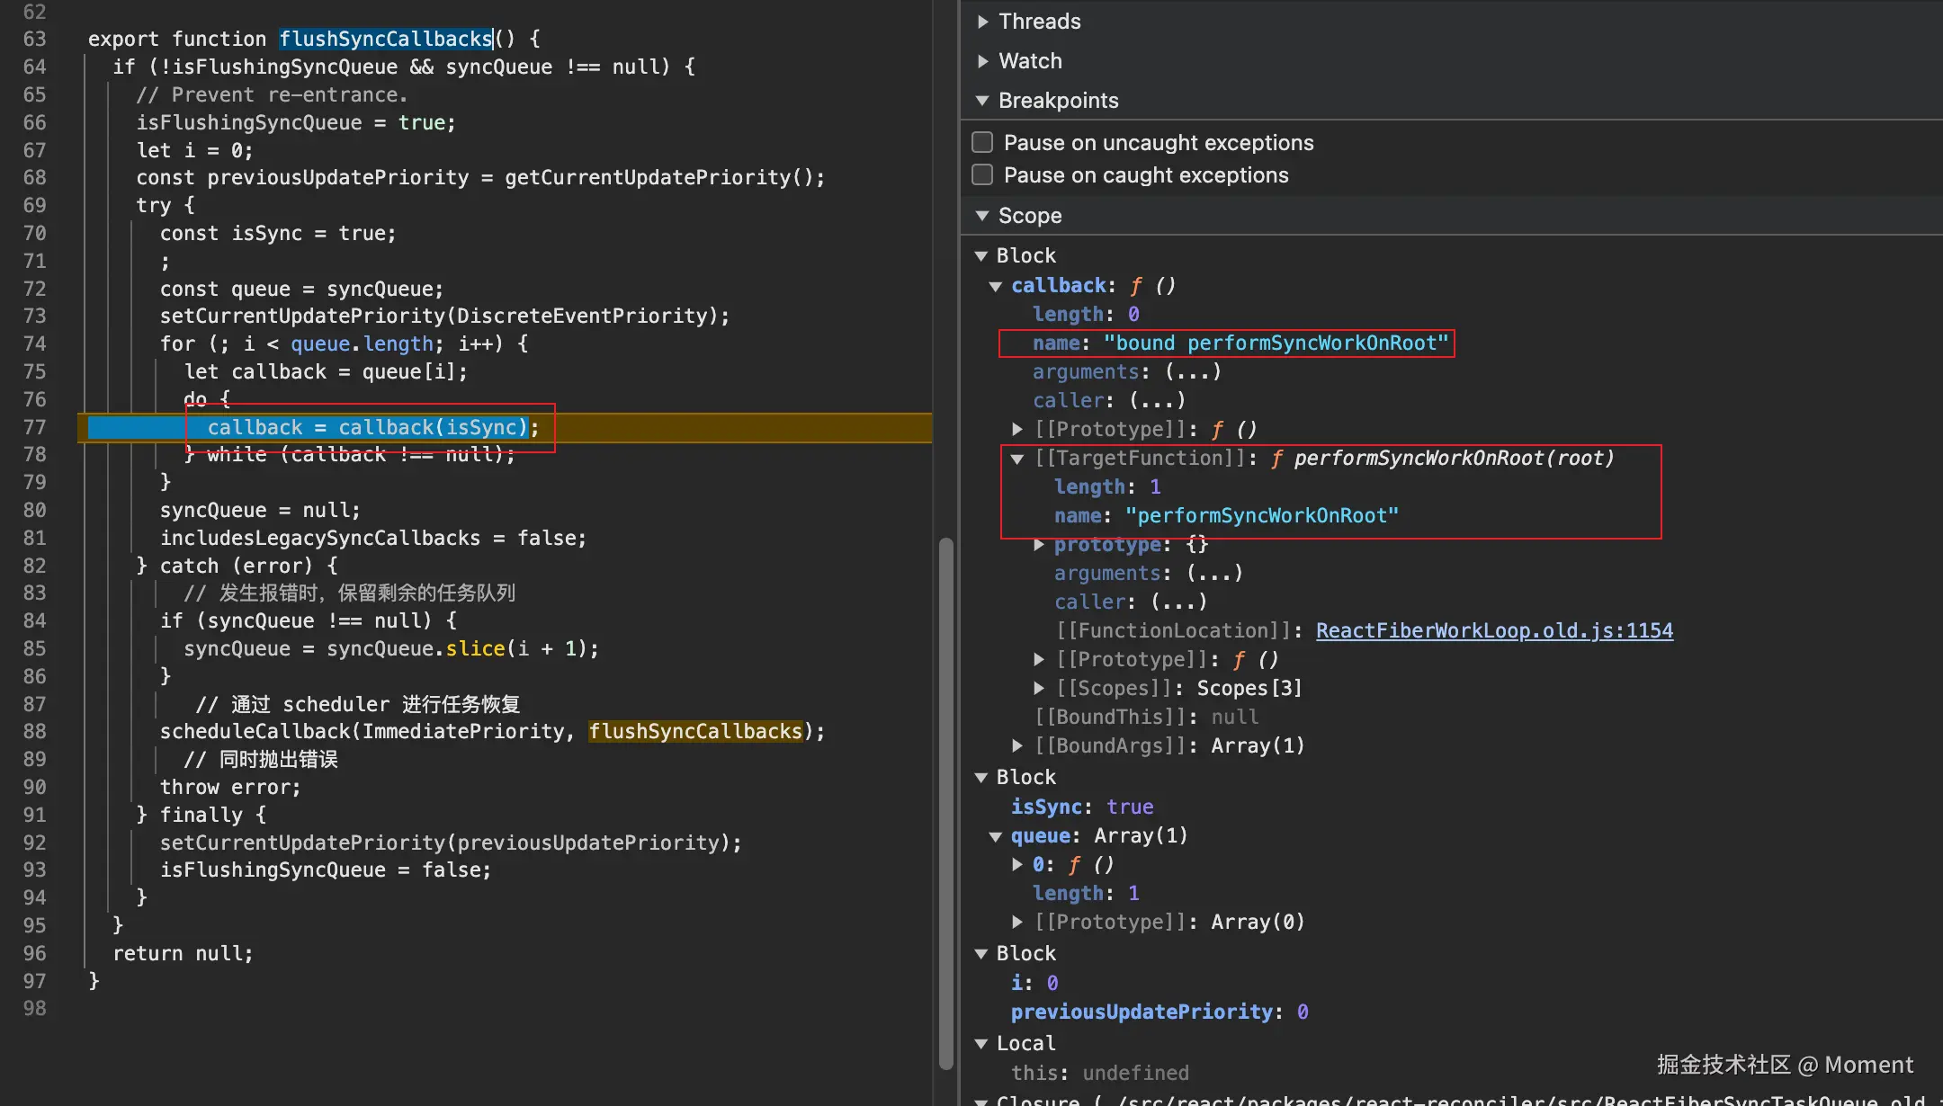The image size is (1943, 1106).
Task: Expand the Watch section
Action: pyautogui.click(x=983, y=61)
